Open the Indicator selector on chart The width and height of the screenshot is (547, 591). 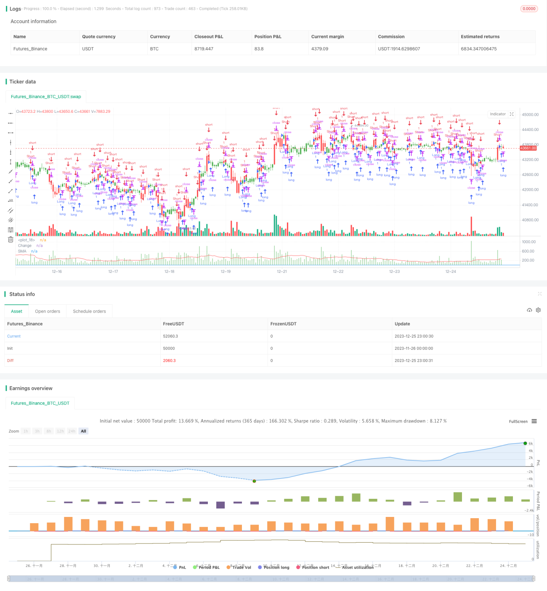(x=498, y=114)
